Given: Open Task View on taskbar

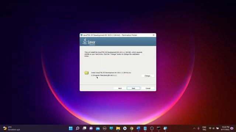Looking at the screenshot, I should (84, 128).
